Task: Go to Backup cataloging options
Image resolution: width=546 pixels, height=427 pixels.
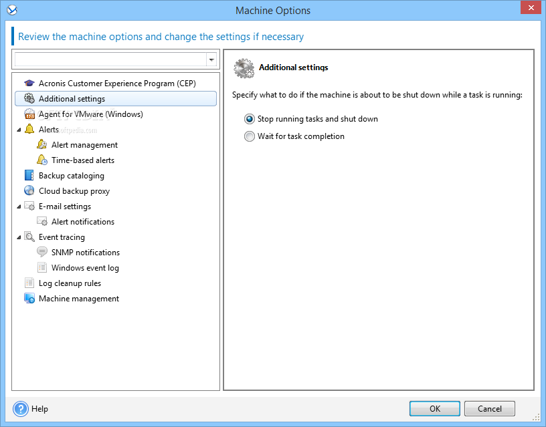Action: (x=72, y=176)
